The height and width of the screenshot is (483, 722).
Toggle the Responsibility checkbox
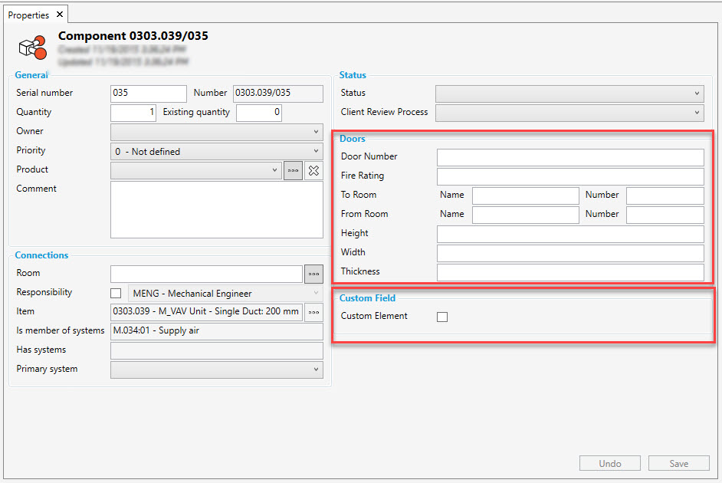tap(116, 293)
